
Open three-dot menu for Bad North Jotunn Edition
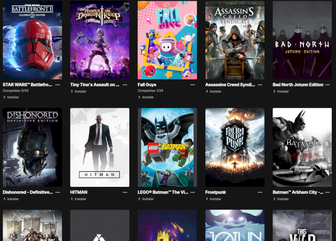pyautogui.click(x=328, y=85)
